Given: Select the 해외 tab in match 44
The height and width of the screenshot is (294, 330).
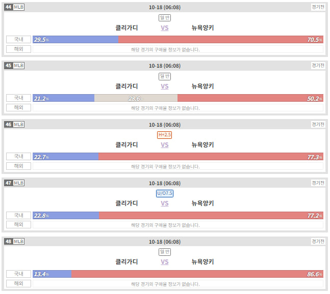Looking at the screenshot, I should click(x=18, y=49).
